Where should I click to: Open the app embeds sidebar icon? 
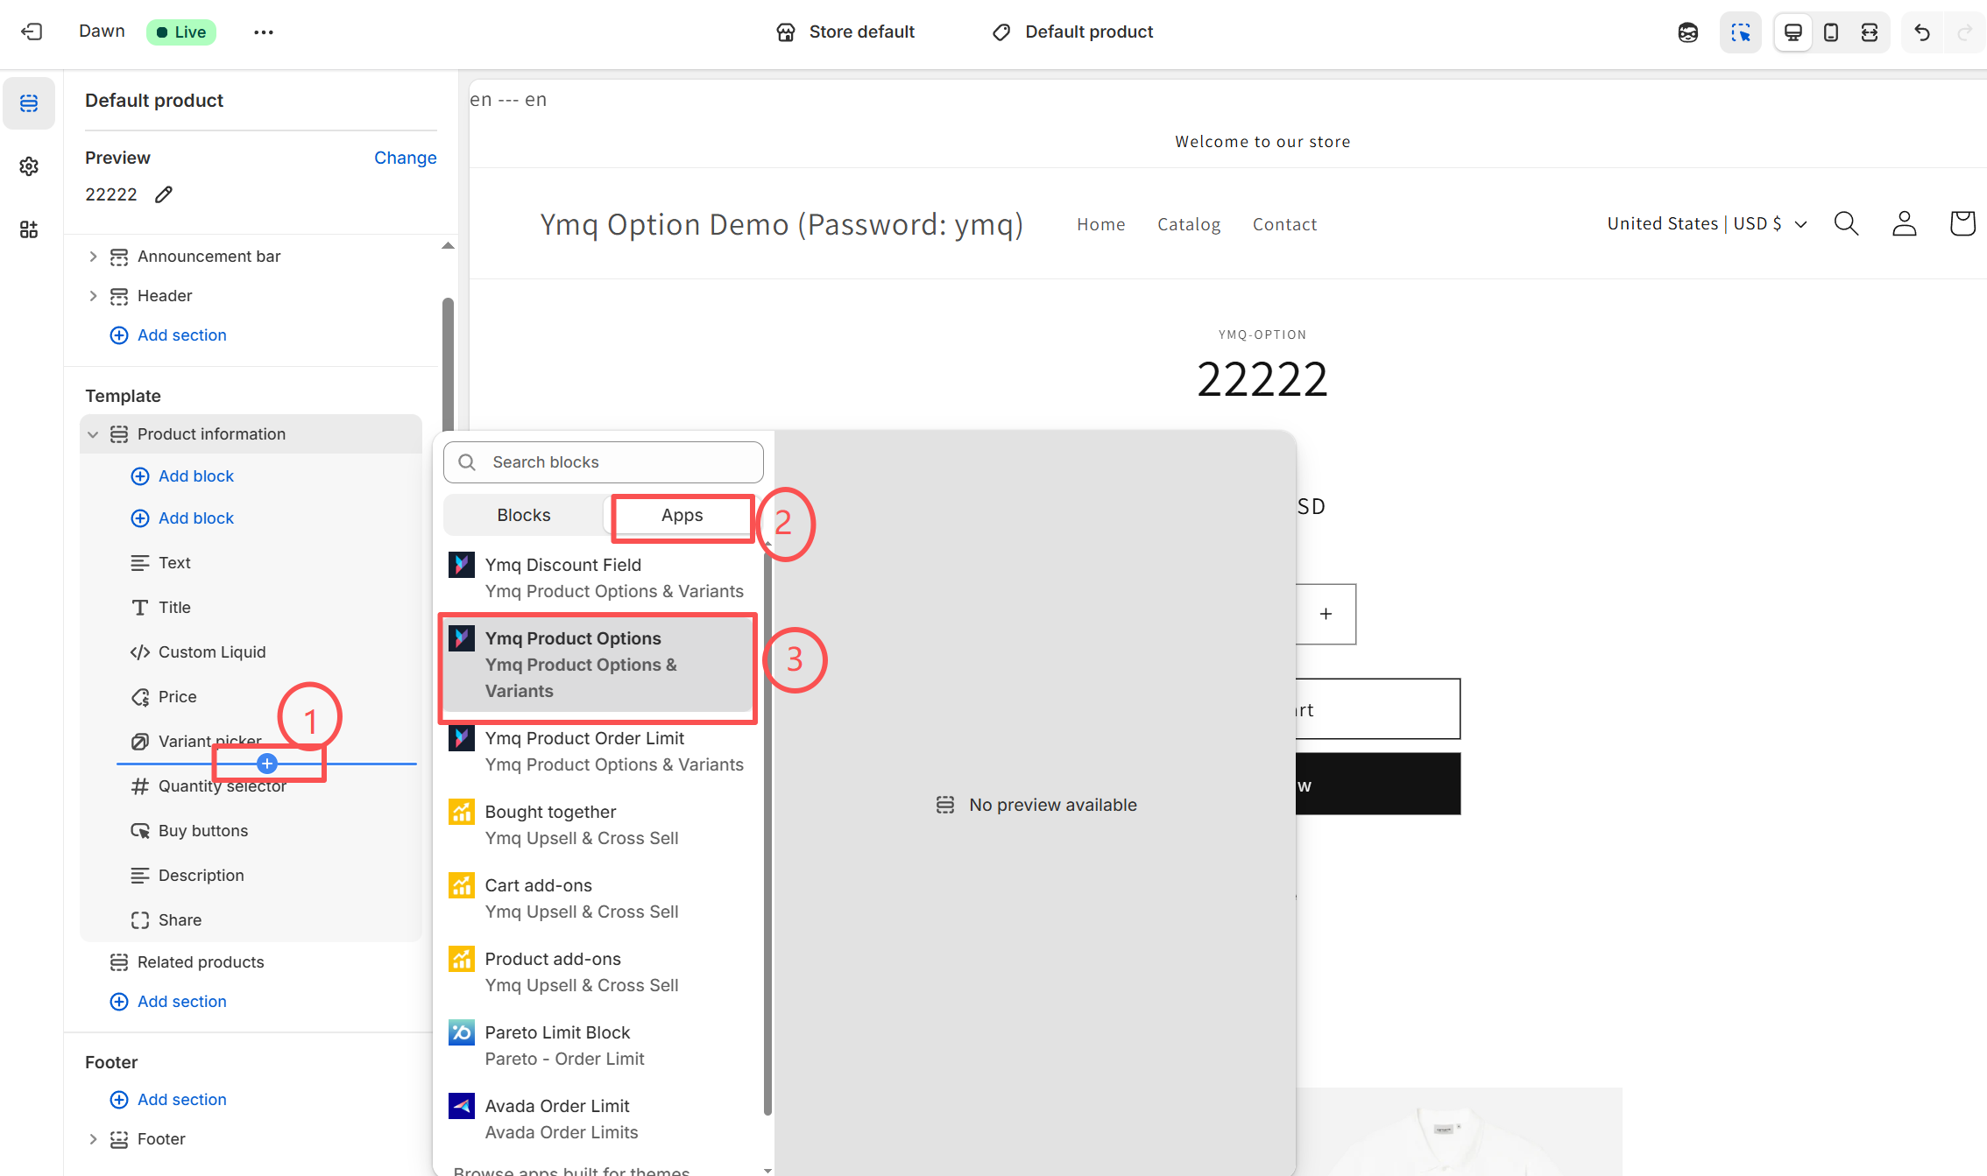point(29,229)
